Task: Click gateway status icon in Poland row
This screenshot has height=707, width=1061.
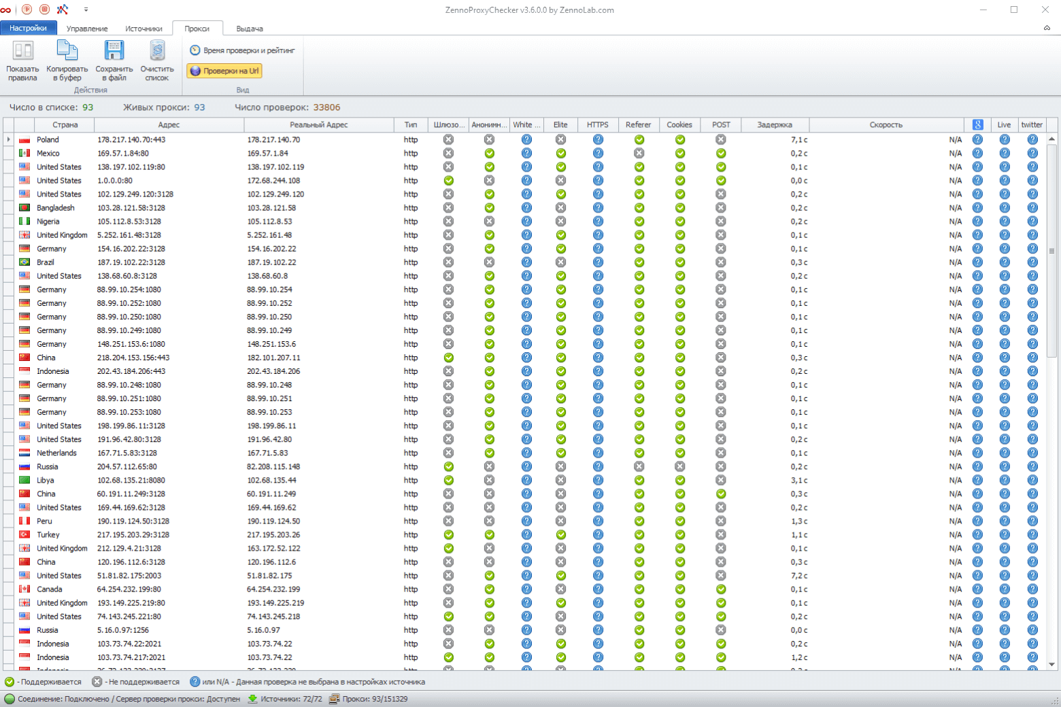Action: pos(448,139)
